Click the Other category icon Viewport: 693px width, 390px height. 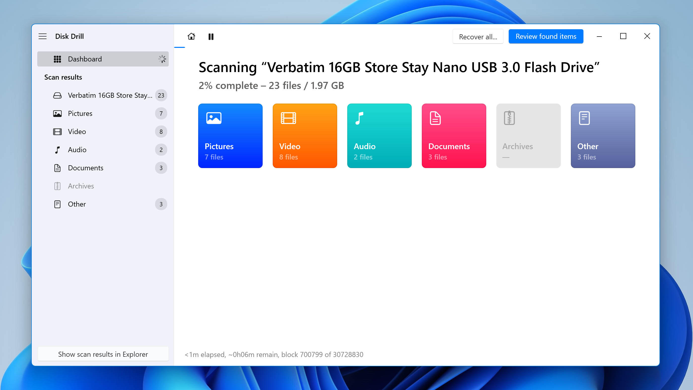(x=584, y=118)
